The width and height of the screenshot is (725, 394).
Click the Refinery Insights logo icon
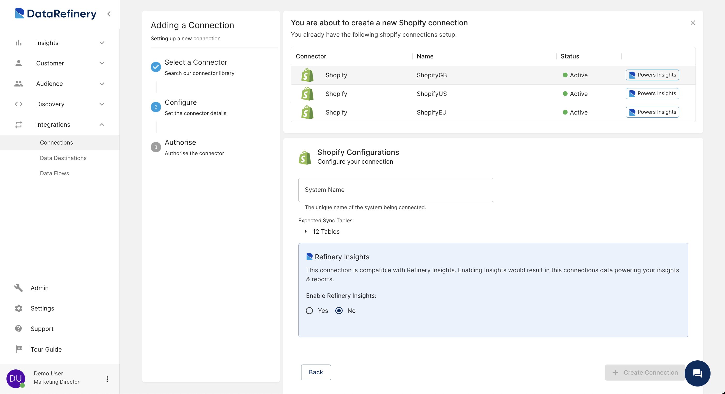point(309,256)
